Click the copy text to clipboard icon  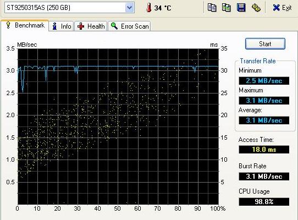212,8
